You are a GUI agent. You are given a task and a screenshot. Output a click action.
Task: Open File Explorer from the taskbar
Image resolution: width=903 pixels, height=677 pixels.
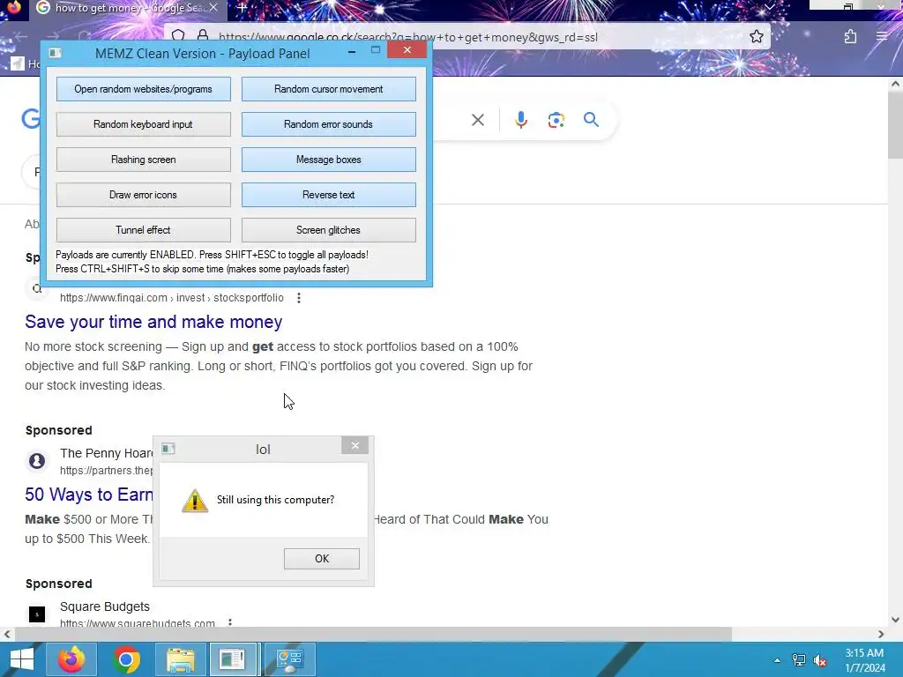pyautogui.click(x=180, y=659)
